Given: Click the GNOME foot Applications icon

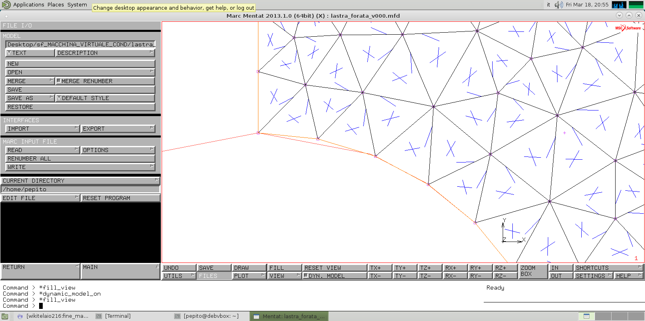Looking at the screenshot, I should (x=6, y=5).
